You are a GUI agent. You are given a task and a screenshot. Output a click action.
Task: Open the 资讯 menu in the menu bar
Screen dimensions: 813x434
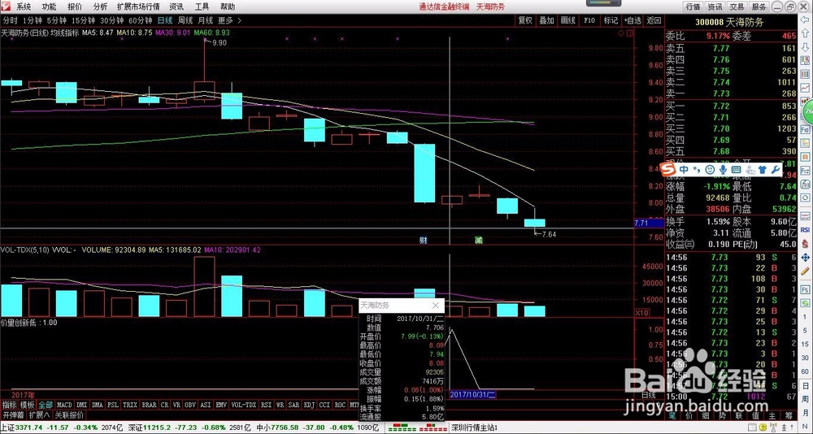[176, 7]
